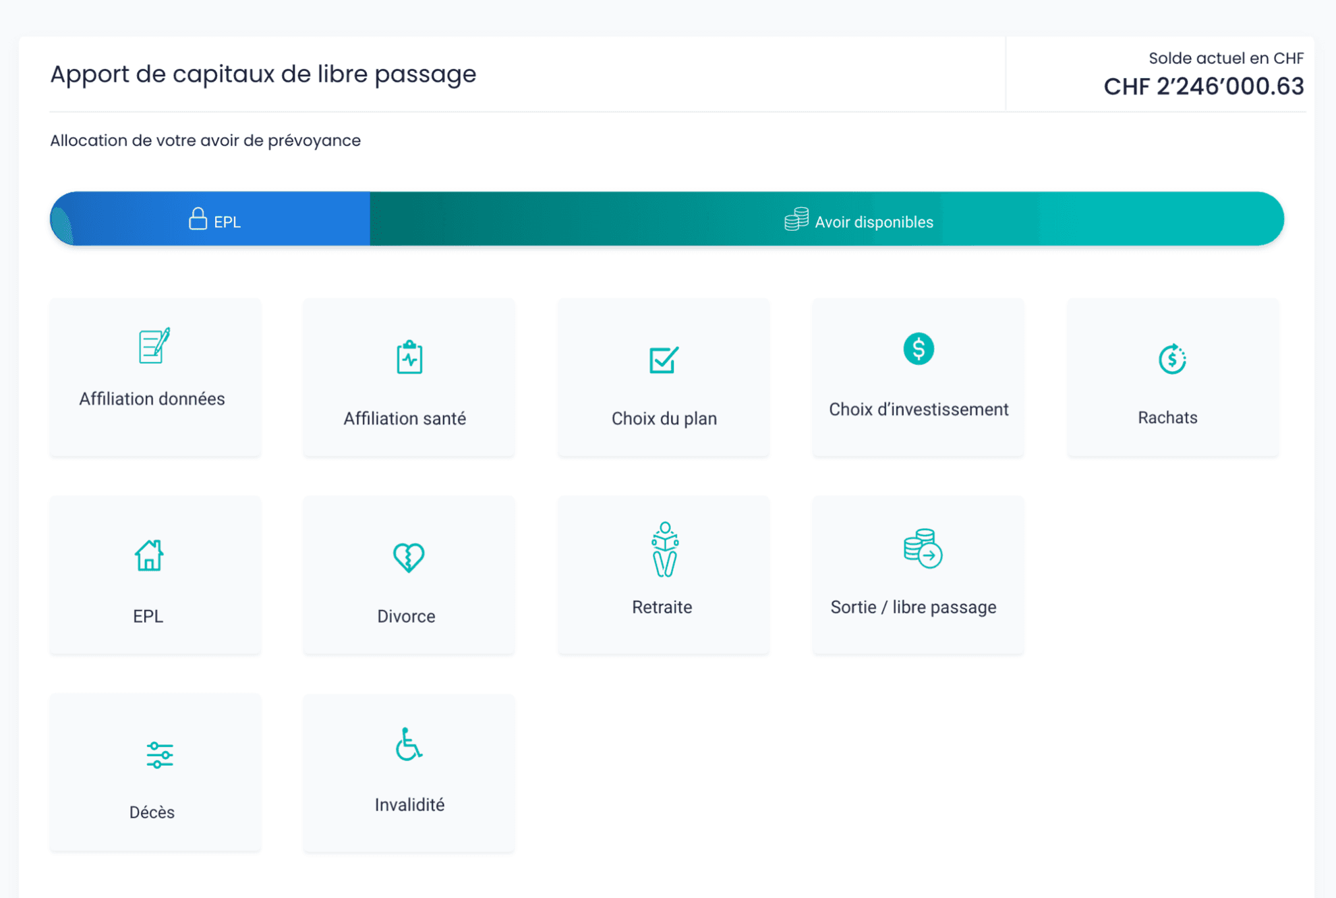Open the Sortie / libre passage label

tap(913, 607)
